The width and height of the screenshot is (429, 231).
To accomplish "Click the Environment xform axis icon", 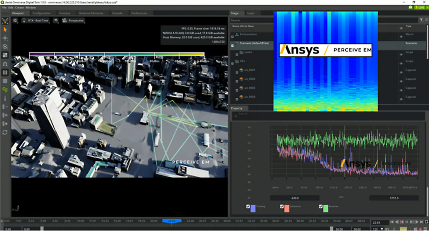I will 237,34.
